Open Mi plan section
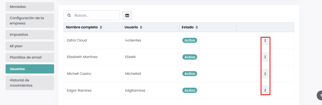 [30, 46]
